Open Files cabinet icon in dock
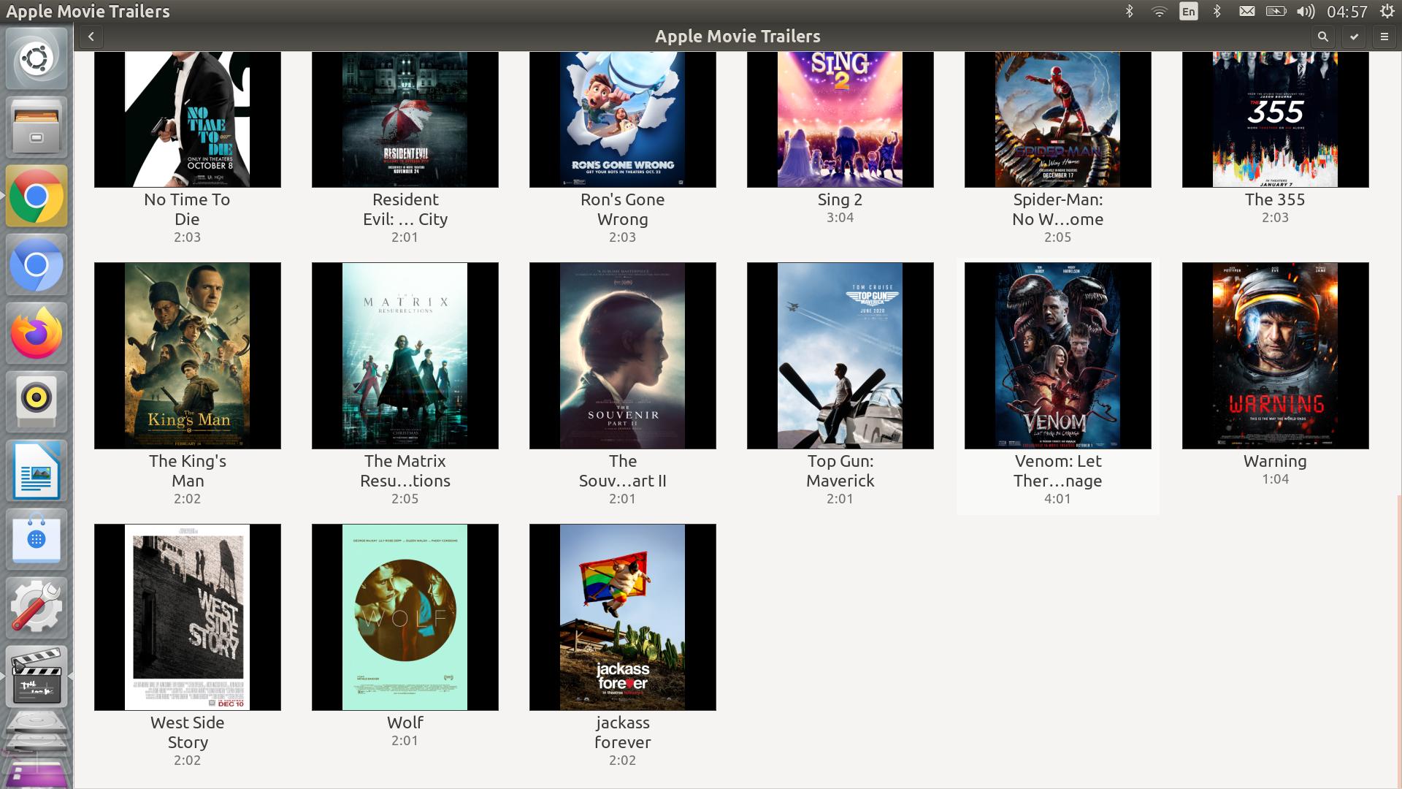 click(37, 128)
